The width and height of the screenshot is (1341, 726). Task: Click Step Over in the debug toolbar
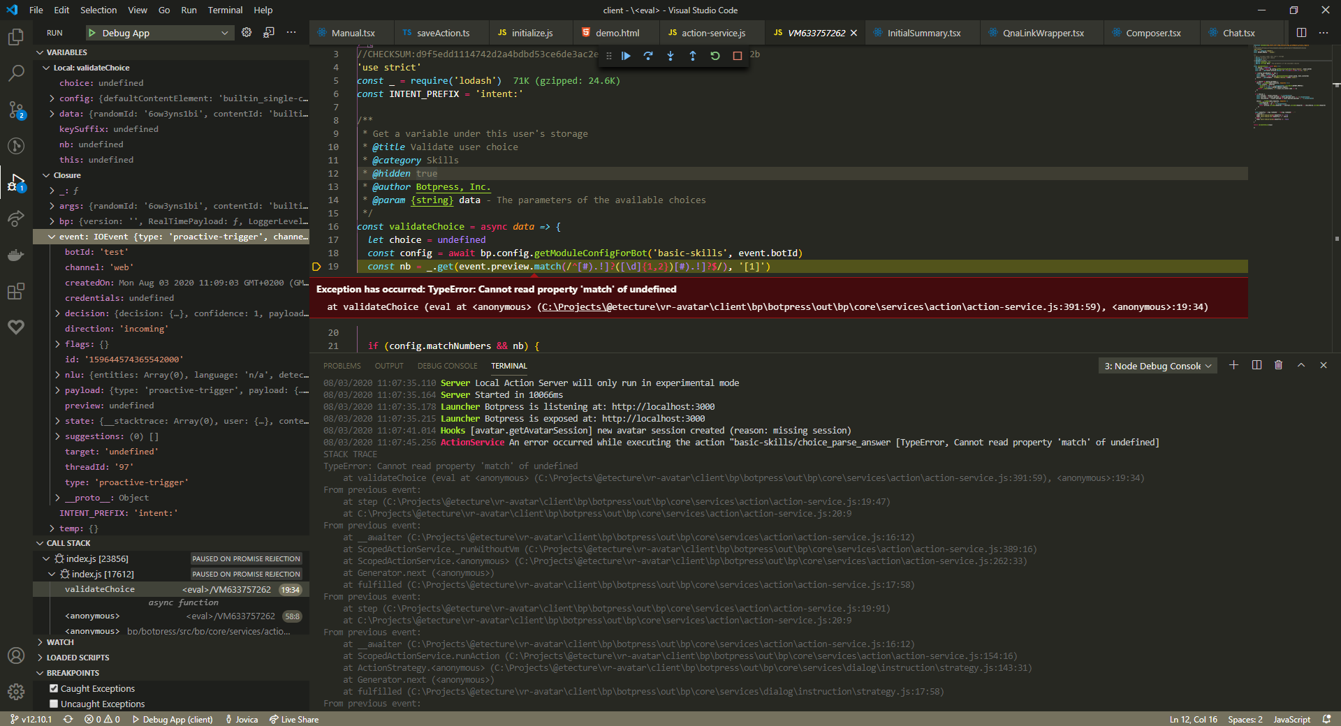648,56
